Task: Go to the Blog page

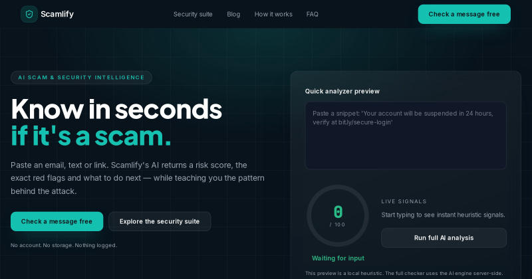Action: [x=233, y=14]
